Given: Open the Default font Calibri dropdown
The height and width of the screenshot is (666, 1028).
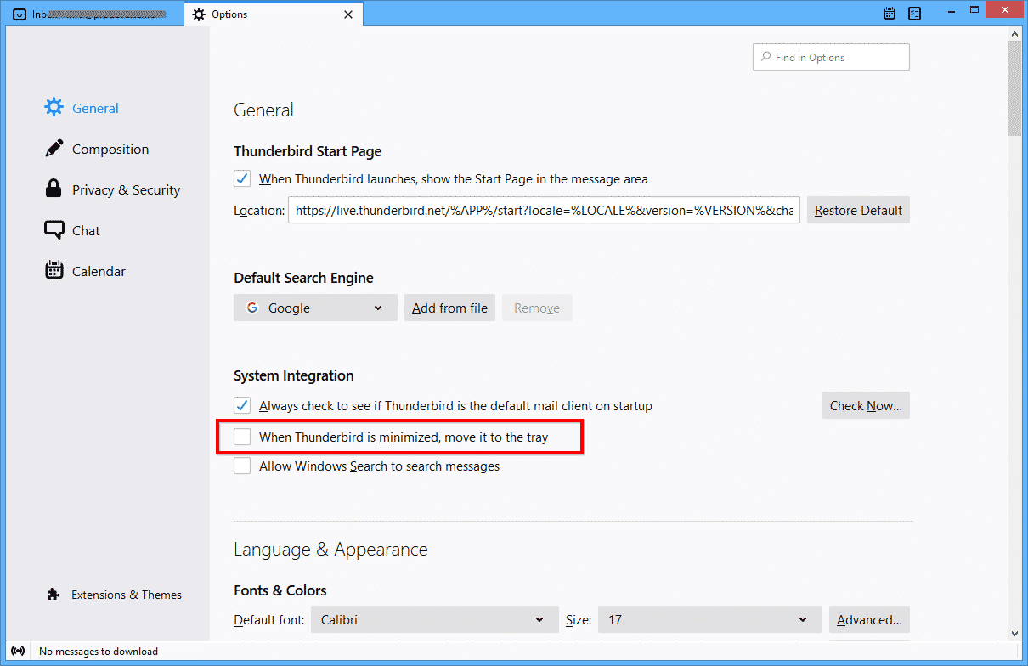Looking at the screenshot, I should 434,619.
